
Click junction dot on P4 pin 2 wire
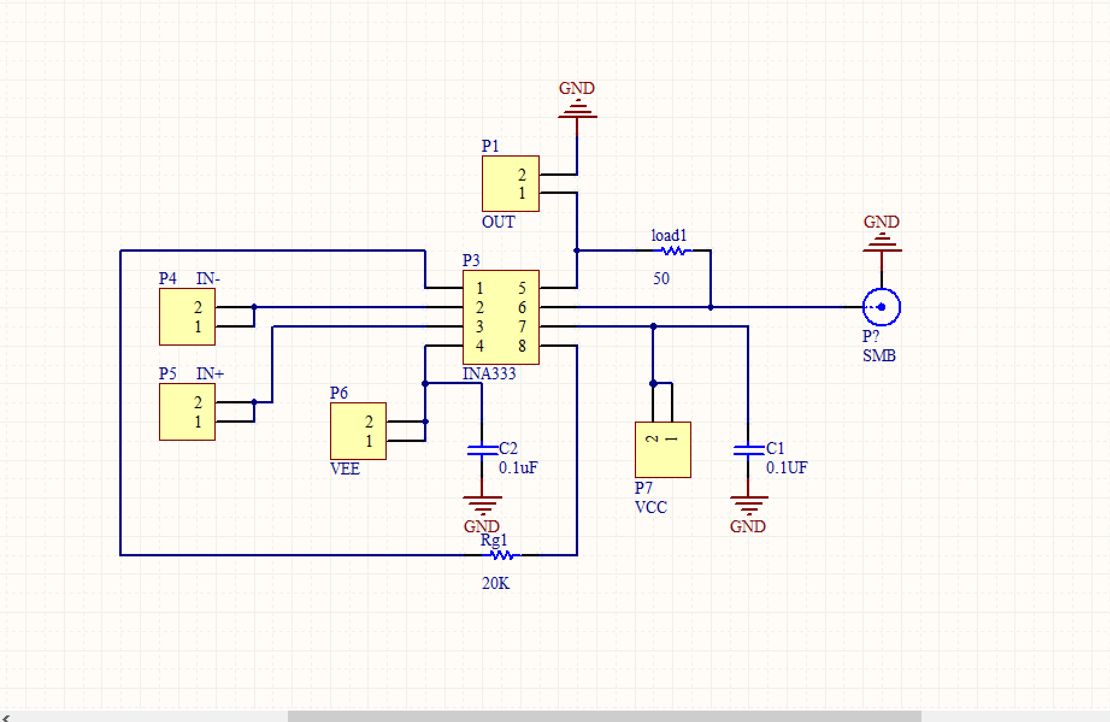pyautogui.click(x=254, y=307)
